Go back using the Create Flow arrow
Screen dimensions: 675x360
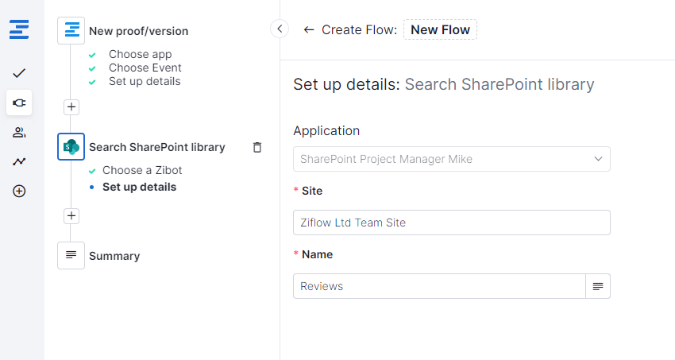tap(308, 30)
